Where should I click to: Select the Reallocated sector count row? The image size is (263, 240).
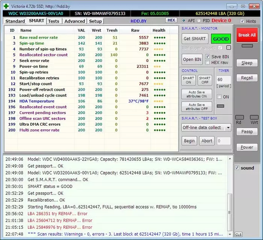91,55
